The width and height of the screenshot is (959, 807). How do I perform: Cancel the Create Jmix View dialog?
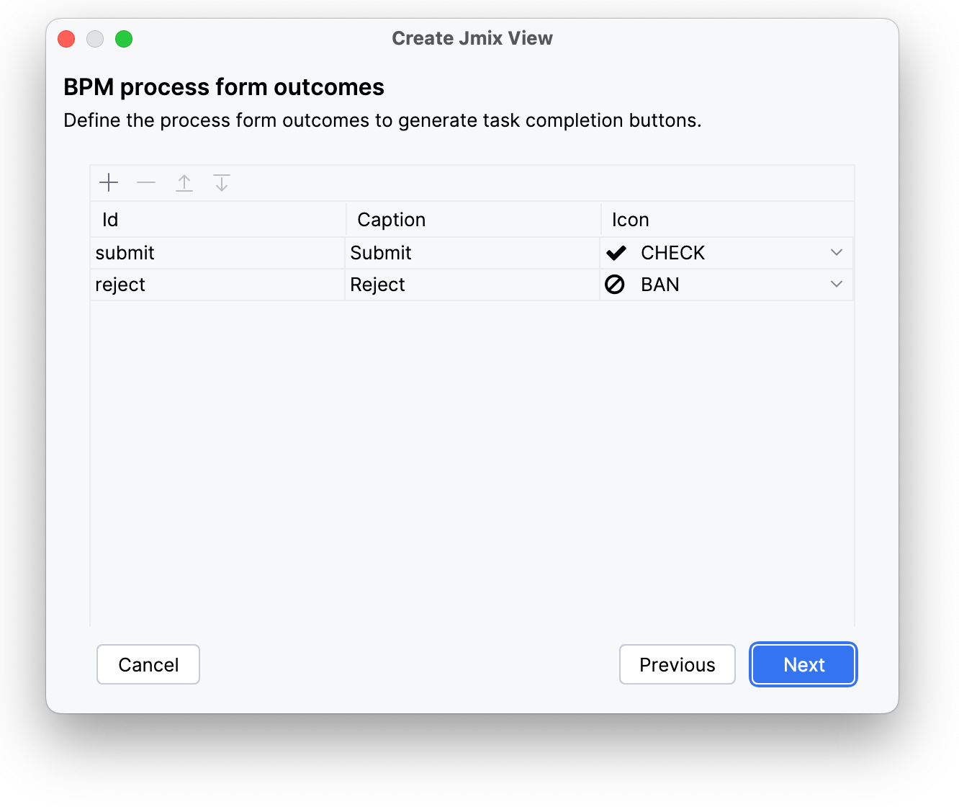(x=148, y=664)
